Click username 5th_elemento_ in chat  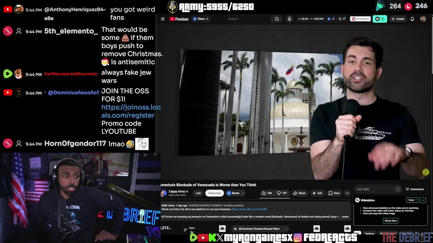tap(71, 31)
